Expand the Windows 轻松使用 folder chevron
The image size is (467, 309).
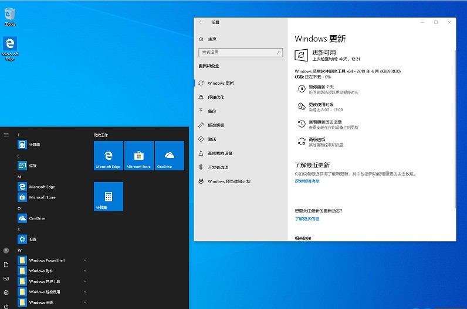click(85, 292)
